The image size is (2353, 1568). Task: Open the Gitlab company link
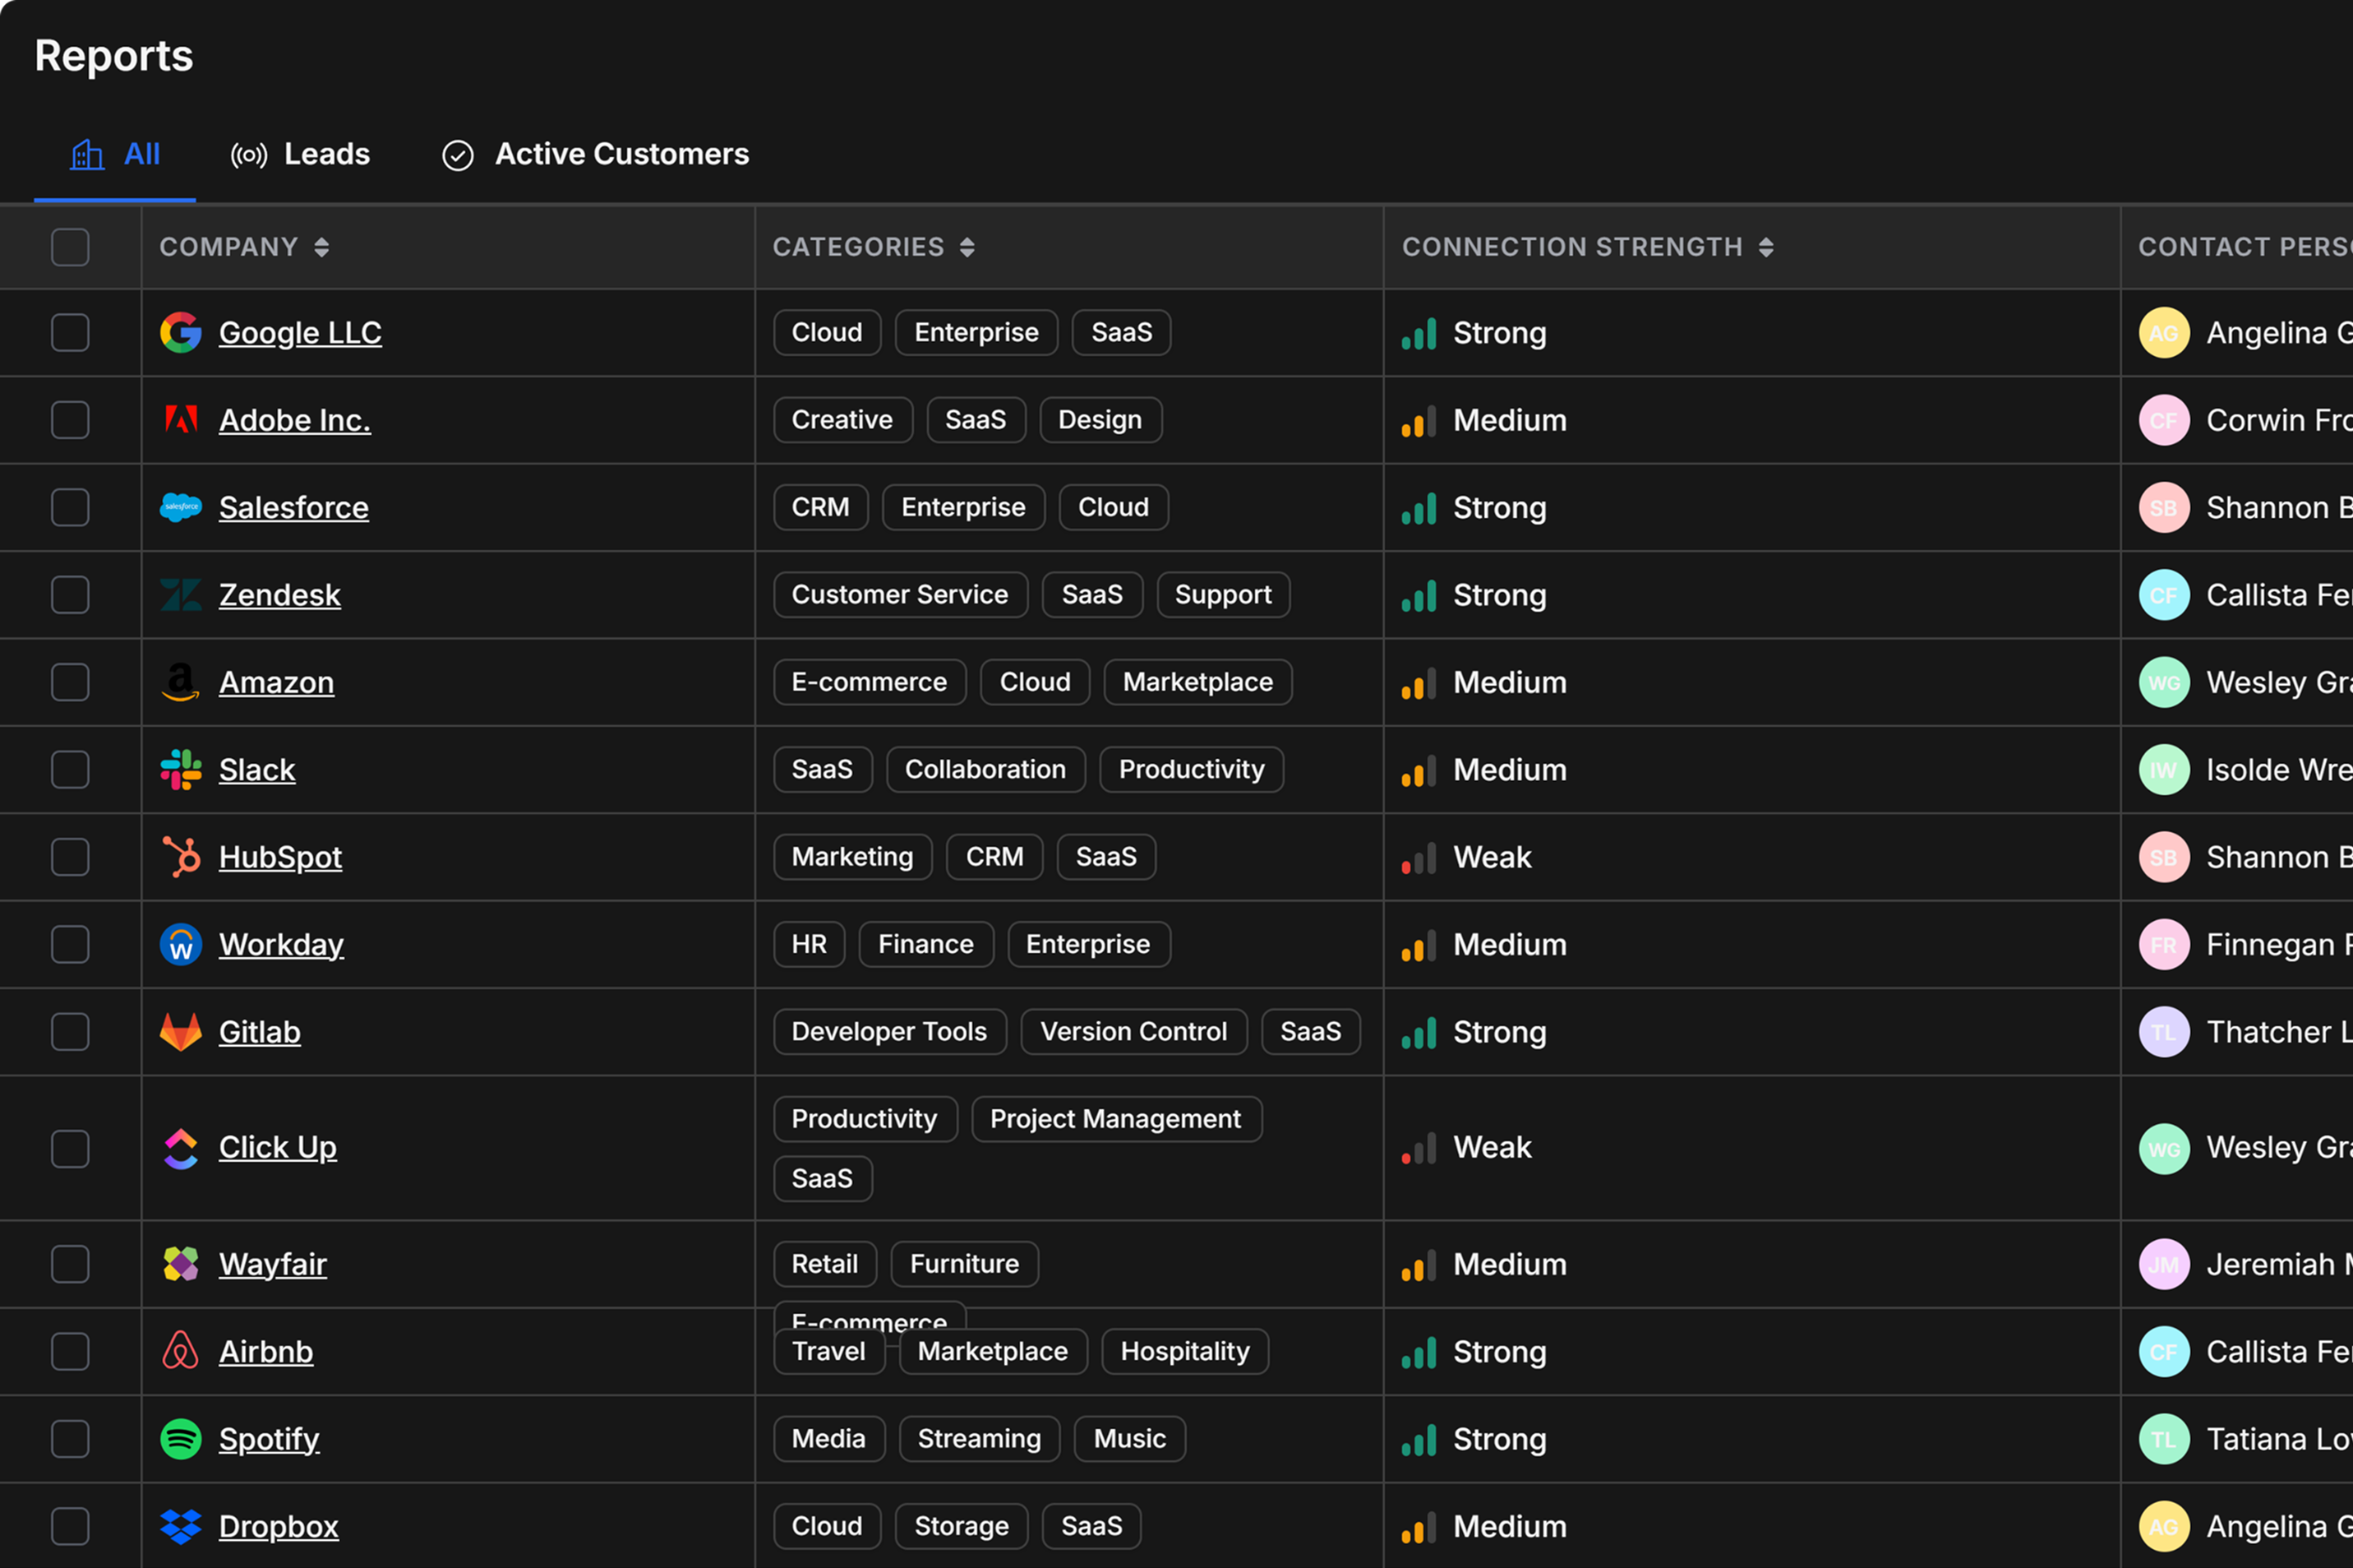click(x=260, y=1032)
